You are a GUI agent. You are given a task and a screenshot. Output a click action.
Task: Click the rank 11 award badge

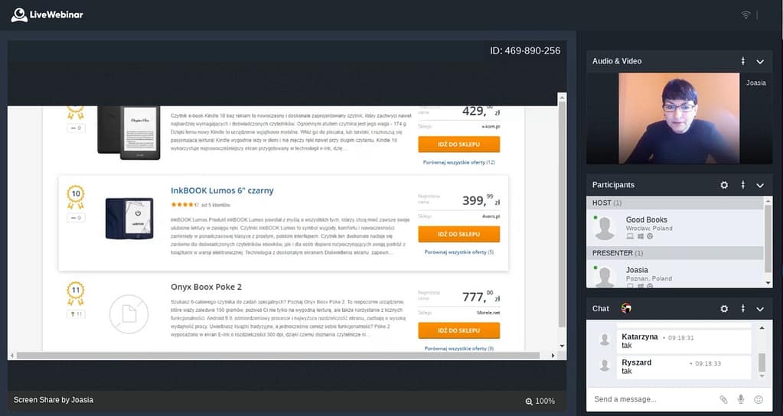[76, 294]
